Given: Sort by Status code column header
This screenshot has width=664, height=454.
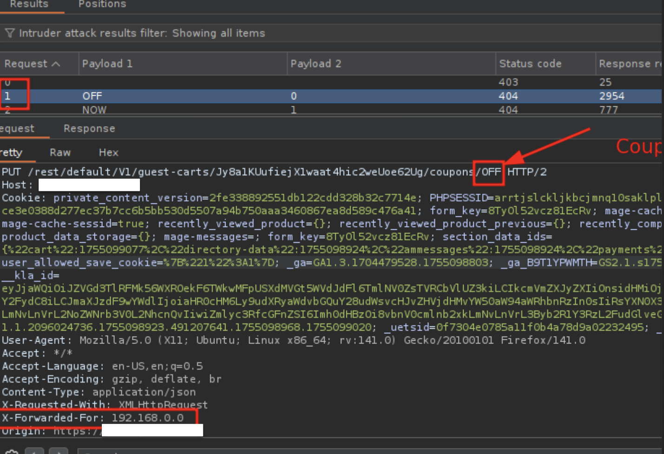Looking at the screenshot, I should (530, 64).
